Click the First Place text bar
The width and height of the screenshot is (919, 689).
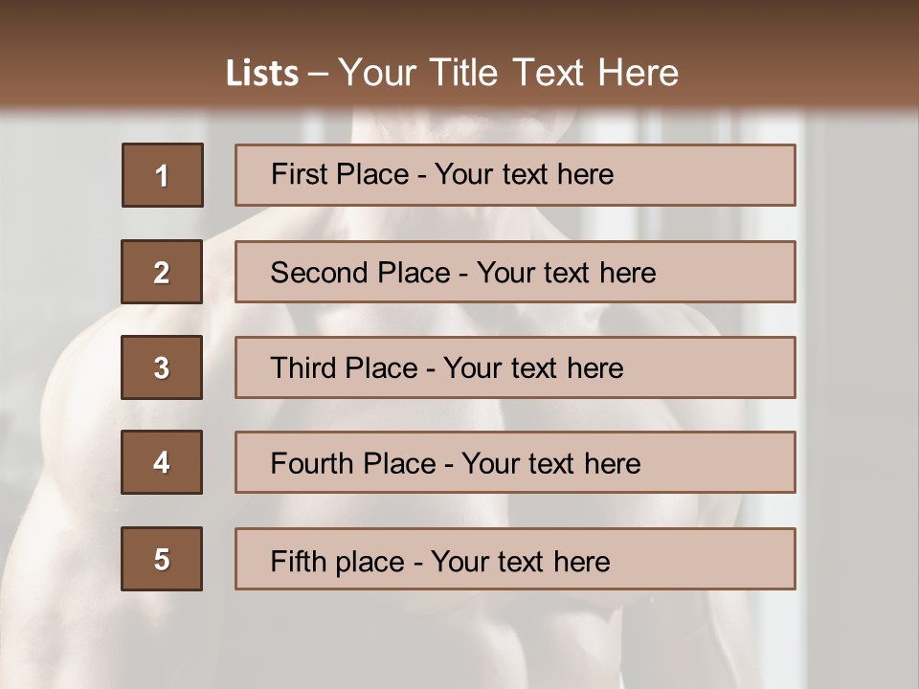click(x=515, y=175)
